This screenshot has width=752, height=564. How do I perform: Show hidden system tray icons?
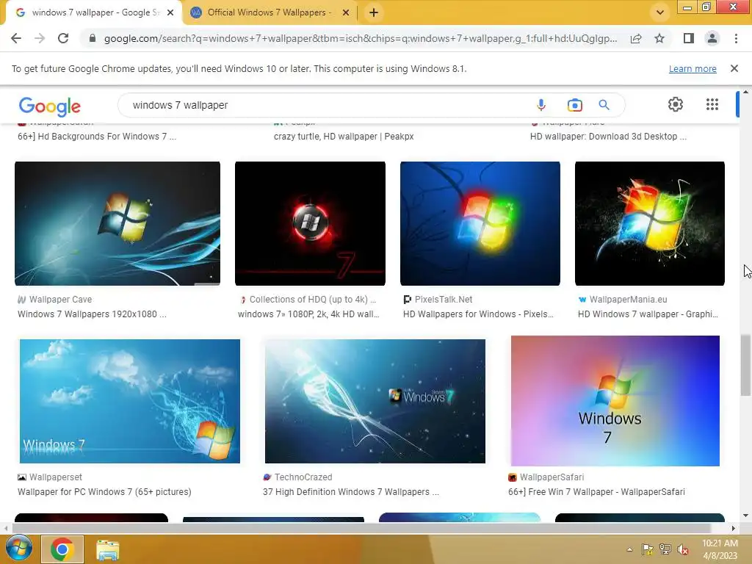click(x=629, y=549)
